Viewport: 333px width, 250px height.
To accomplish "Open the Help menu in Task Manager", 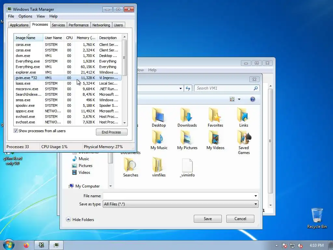I will coord(53,16).
